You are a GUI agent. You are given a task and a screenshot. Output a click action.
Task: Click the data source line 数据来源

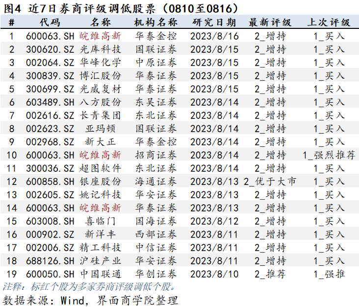coord(90,300)
